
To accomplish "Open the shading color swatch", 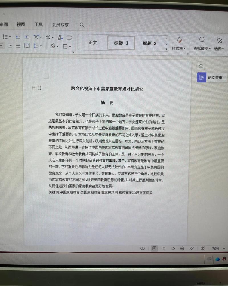I will click(53, 46).
